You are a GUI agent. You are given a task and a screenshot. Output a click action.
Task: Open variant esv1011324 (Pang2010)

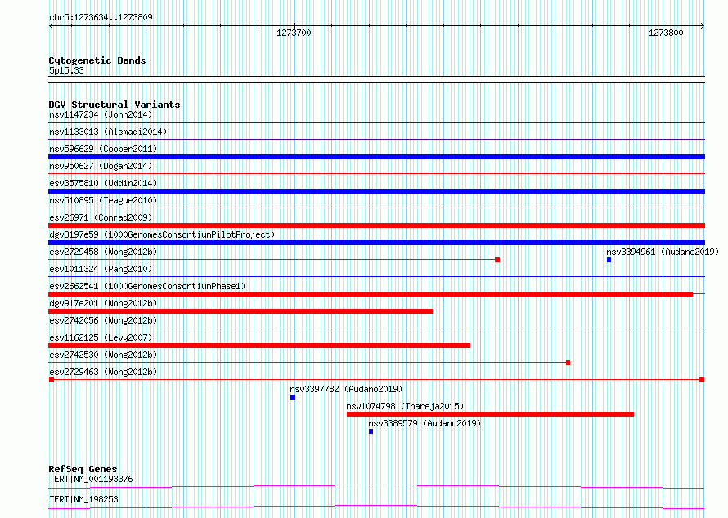click(x=101, y=269)
